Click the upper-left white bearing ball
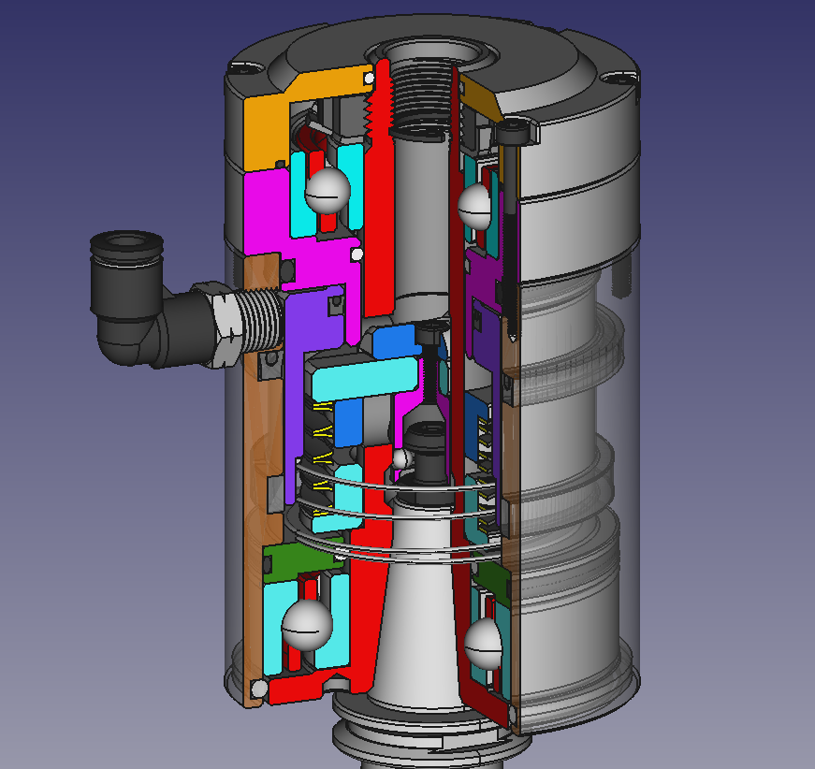 pos(327,190)
